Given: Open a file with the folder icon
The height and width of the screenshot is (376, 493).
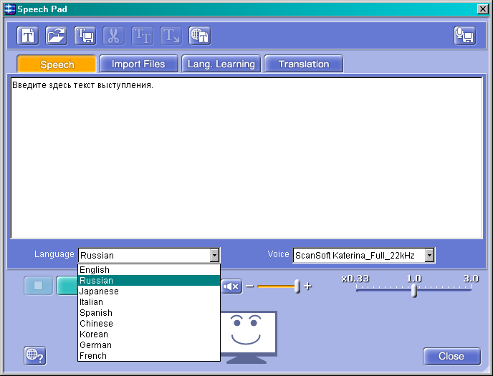Looking at the screenshot, I should pyautogui.click(x=57, y=36).
